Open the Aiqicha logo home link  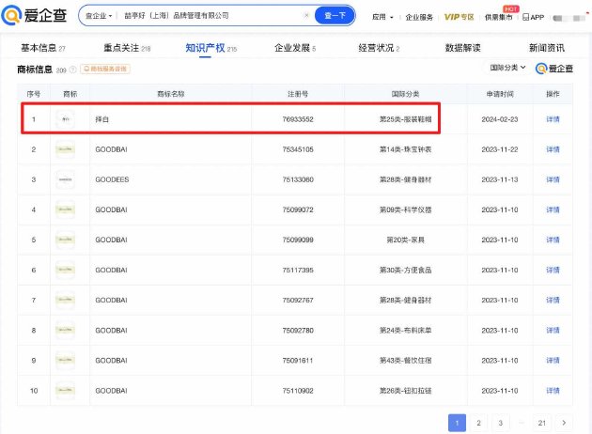point(34,15)
